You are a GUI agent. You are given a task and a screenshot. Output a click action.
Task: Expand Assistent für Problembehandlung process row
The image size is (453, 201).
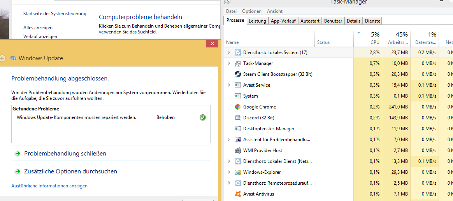[x=229, y=140]
